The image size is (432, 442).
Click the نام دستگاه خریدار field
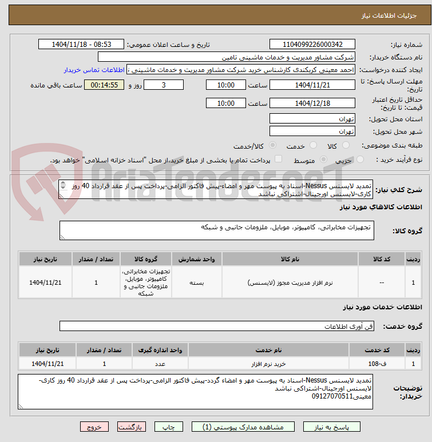[226, 57]
